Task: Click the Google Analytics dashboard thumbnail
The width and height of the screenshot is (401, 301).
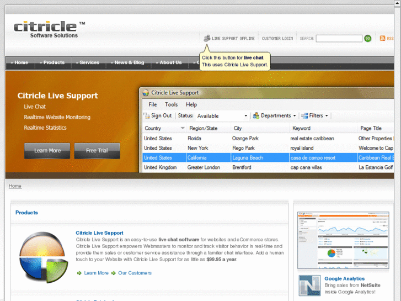Action: pos(343,240)
